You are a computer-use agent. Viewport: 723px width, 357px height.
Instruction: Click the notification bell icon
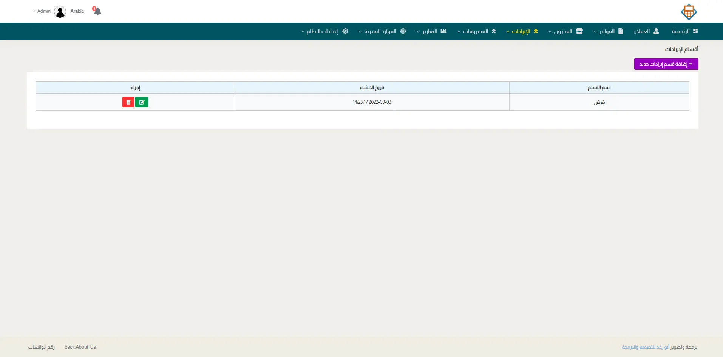tap(97, 11)
